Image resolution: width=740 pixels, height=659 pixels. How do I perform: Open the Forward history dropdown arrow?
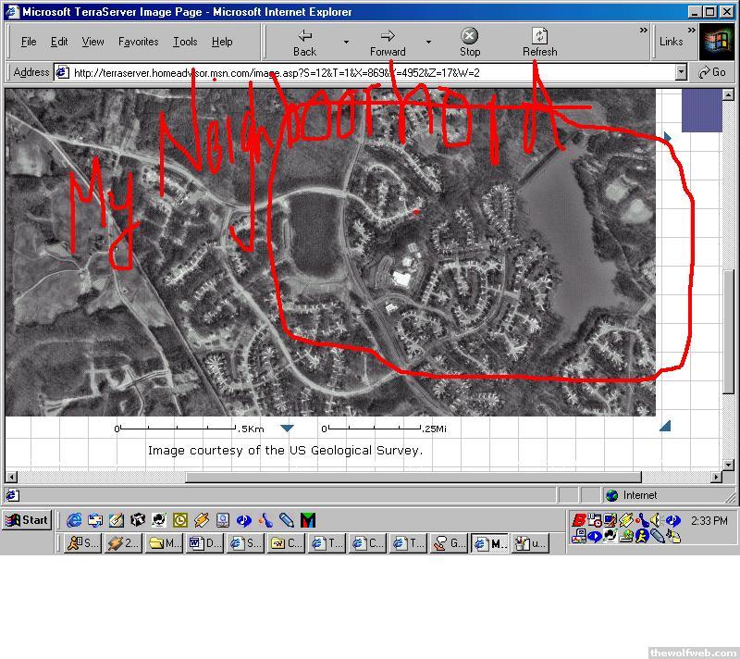[428, 42]
